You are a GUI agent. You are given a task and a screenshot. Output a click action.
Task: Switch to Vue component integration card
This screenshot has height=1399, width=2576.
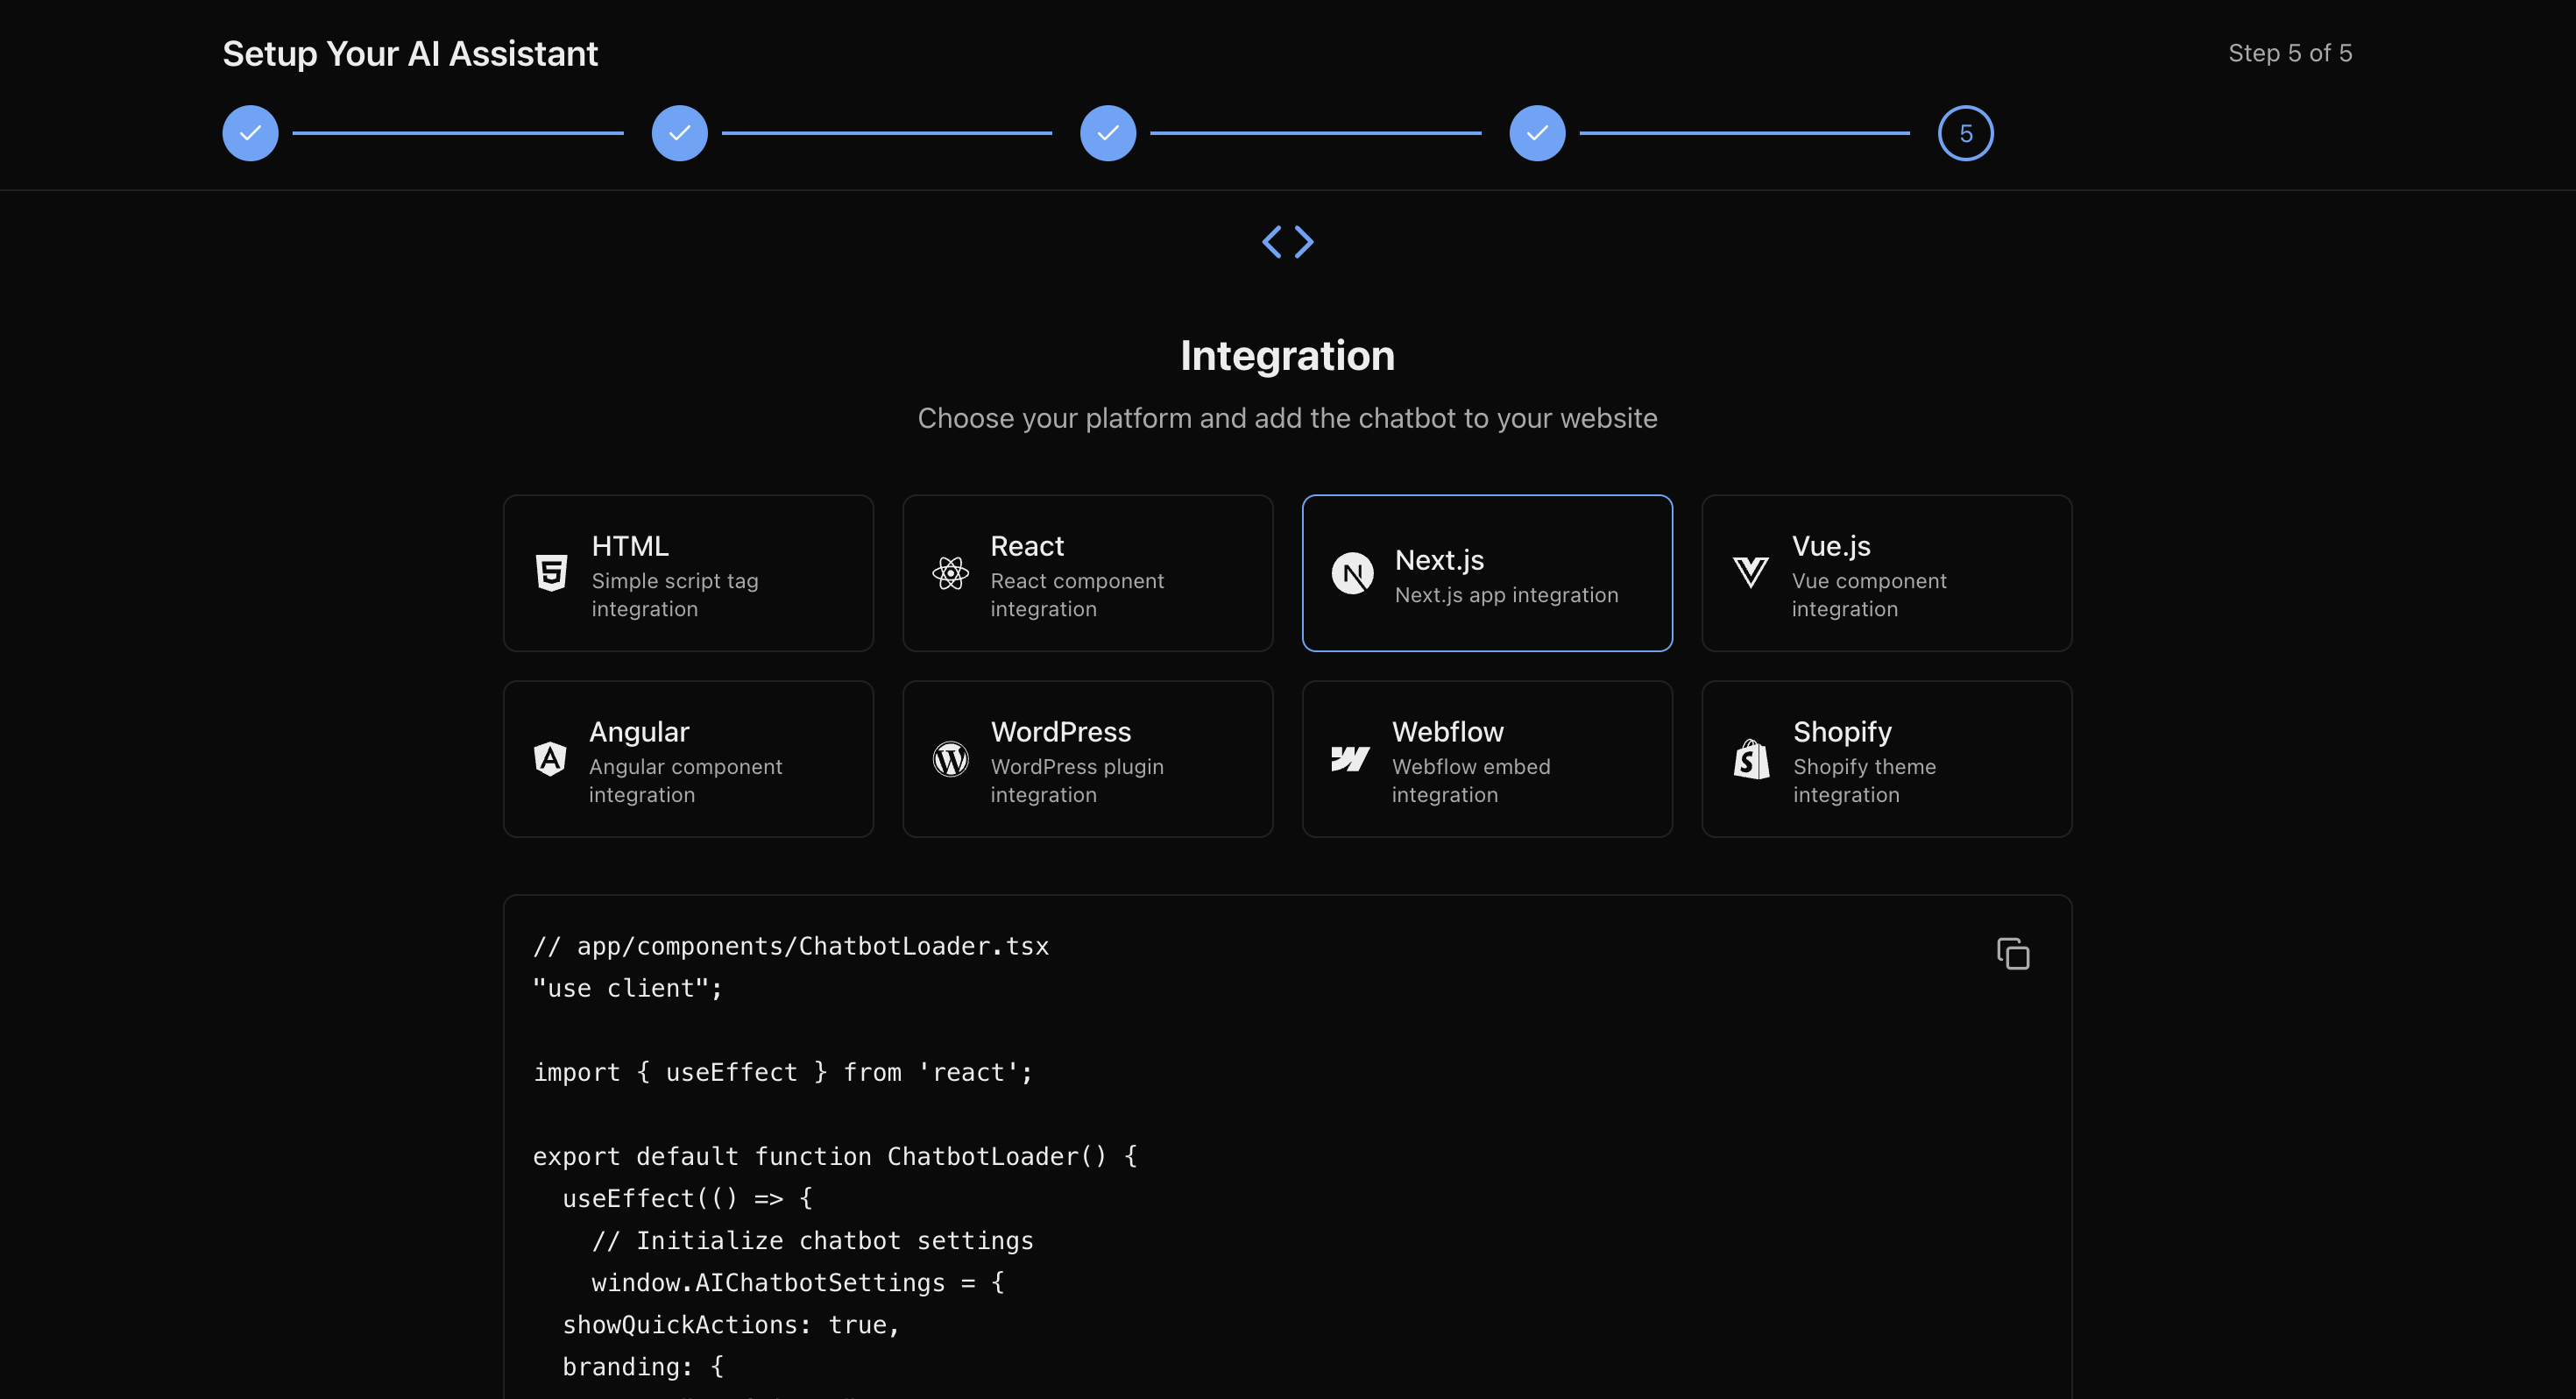click(x=1886, y=573)
